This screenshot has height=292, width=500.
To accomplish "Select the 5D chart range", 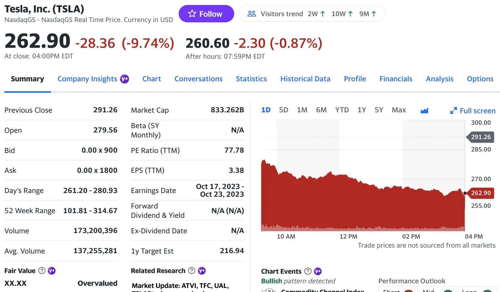I will pyautogui.click(x=283, y=110).
